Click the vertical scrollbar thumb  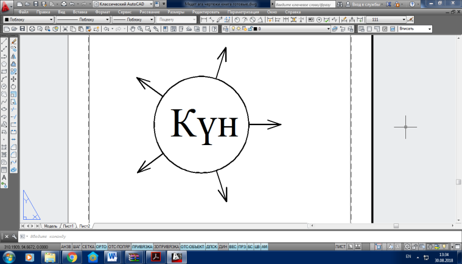pos(458,182)
